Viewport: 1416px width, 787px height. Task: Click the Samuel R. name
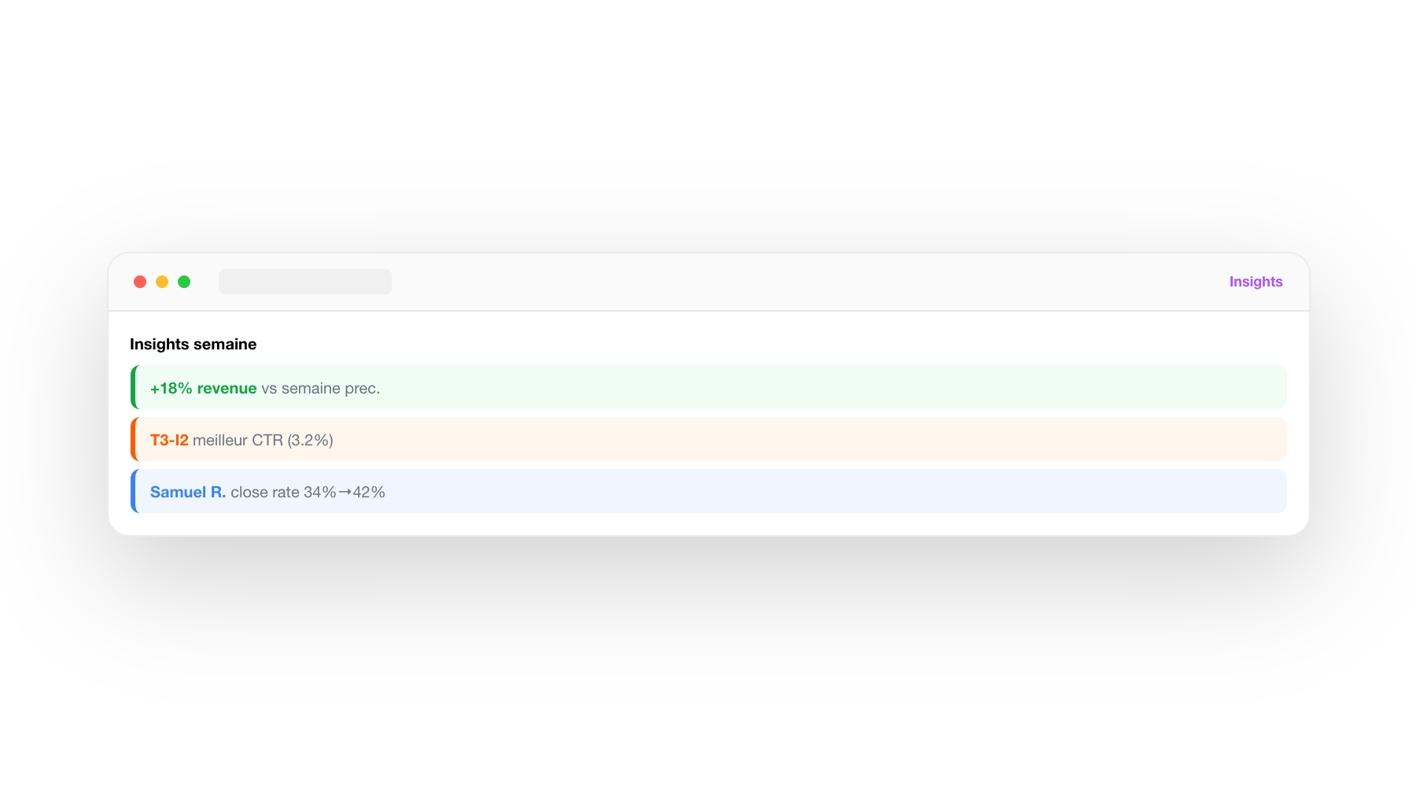coord(188,492)
